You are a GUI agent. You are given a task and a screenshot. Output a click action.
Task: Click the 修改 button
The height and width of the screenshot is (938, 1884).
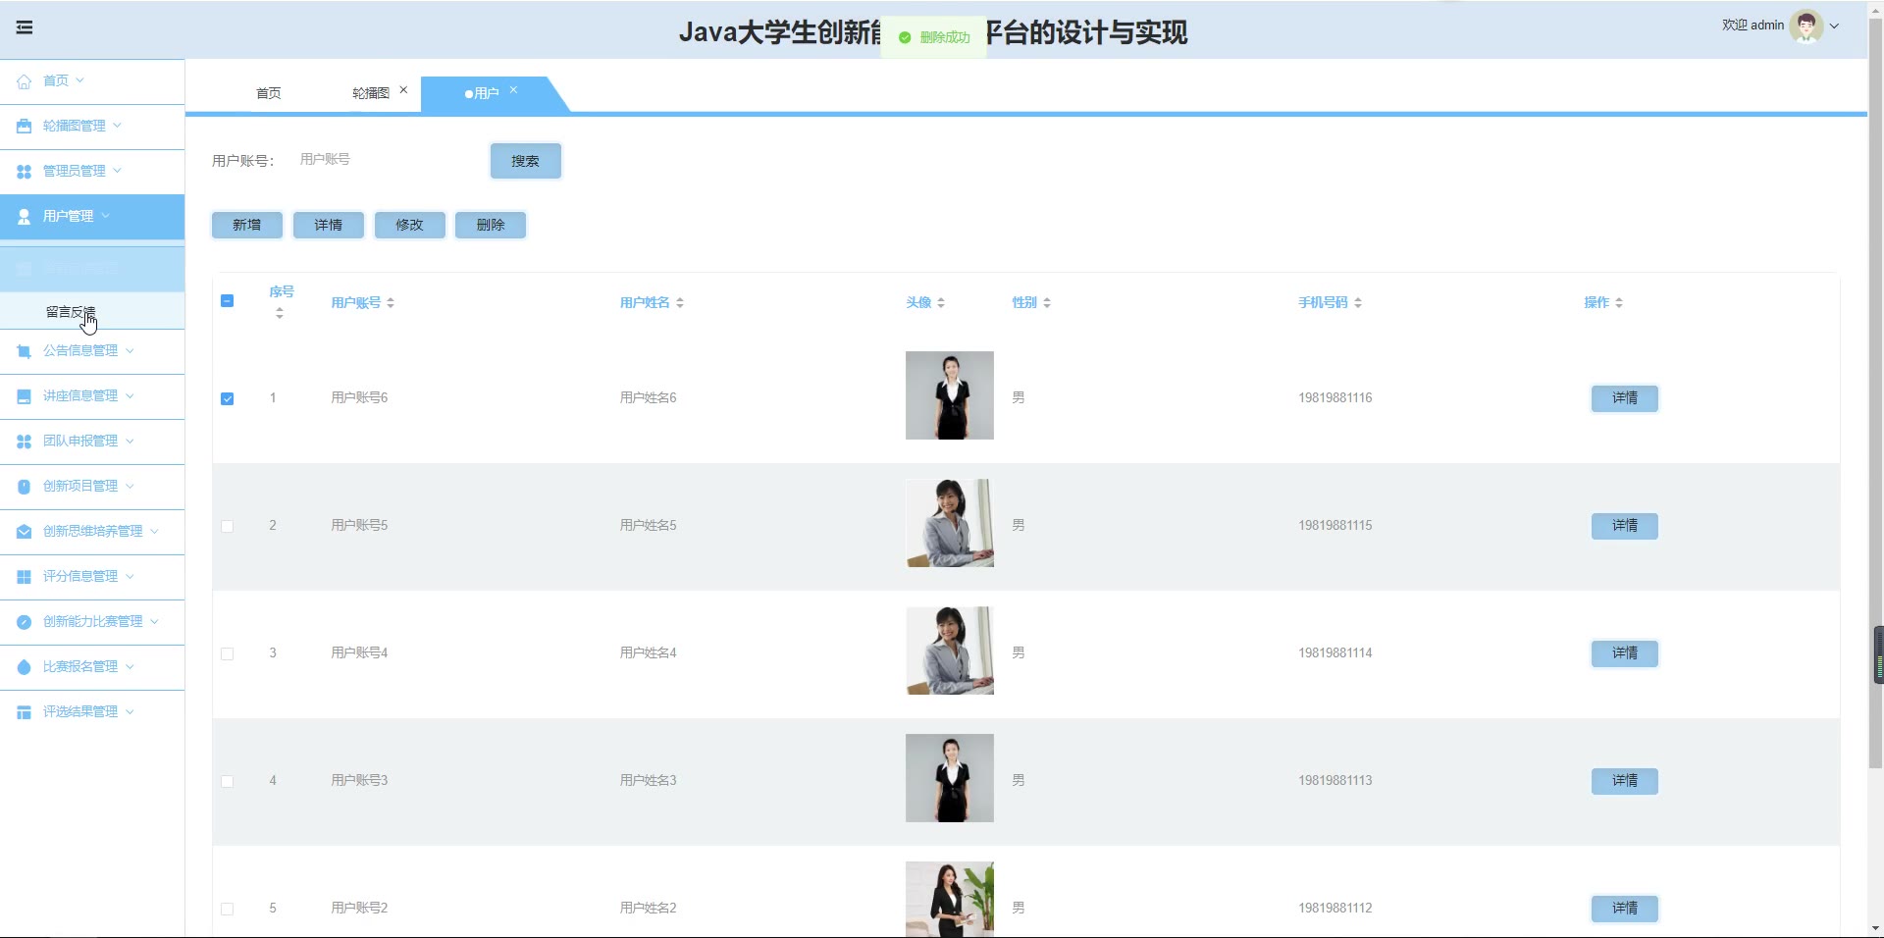click(410, 226)
